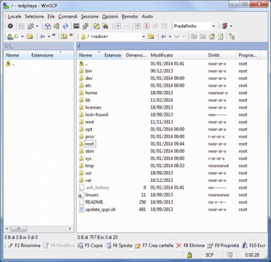Viewport: 271px width, 262px height.
Task: Open the Sessione menu
Action: tap(89, 17)
